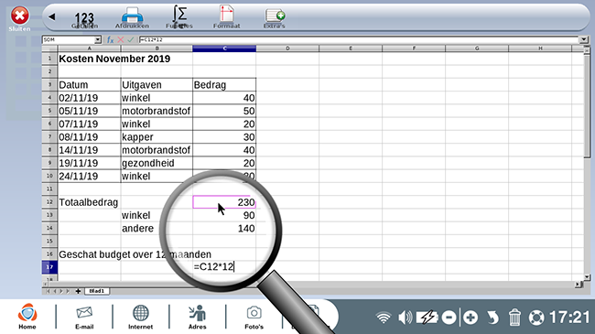This screenshot has height=334, width=595.
Task: Open the Getallen number format tool
Action: [84, 19]
